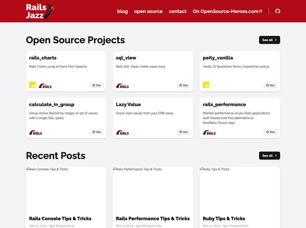Open the contact page
Screen dimensions: 306x228
pos(177,11)
